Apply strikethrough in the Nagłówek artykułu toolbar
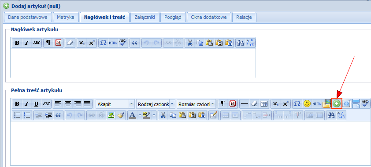Image resolution: width=371 pixels, height=167 pixels. (37, 43)
